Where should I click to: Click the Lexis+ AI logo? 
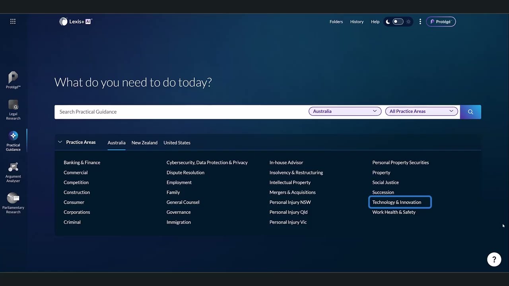76,22
